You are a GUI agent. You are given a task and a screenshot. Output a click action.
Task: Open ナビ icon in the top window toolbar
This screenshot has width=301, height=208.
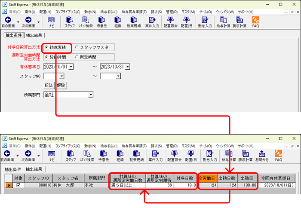pyautogui.click(x=51, y=22)
